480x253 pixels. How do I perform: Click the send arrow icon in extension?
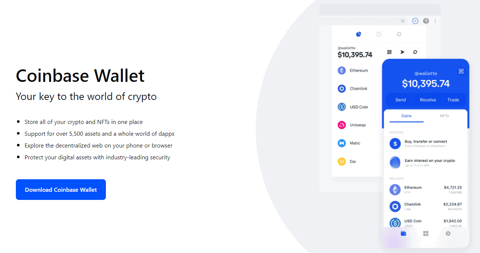pyautogui.click(x=403, y=52)
